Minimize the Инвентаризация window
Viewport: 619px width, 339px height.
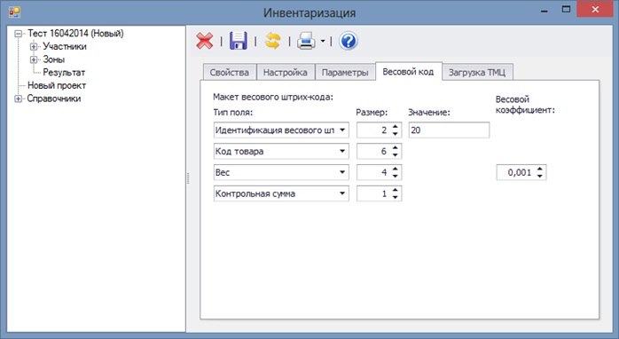tap(545, 11)
